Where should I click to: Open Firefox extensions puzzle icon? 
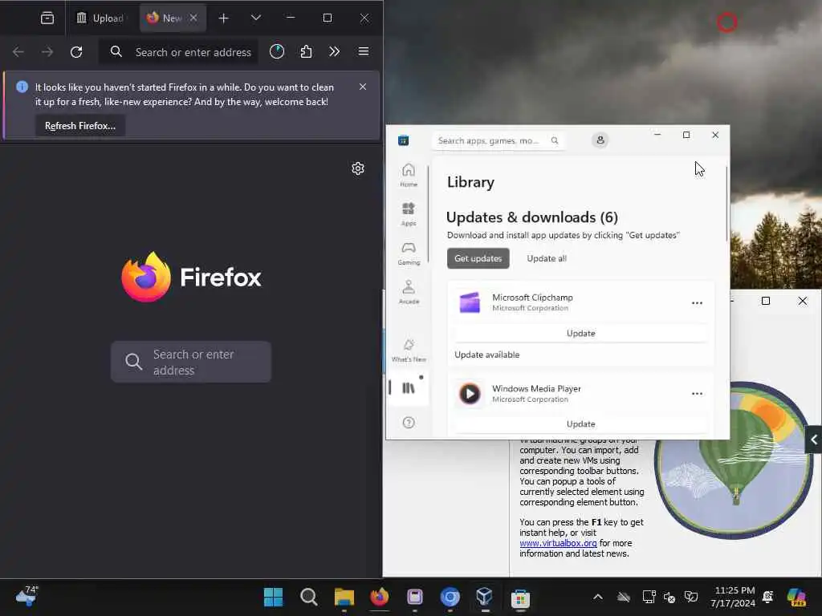click(x=306, y=51)
